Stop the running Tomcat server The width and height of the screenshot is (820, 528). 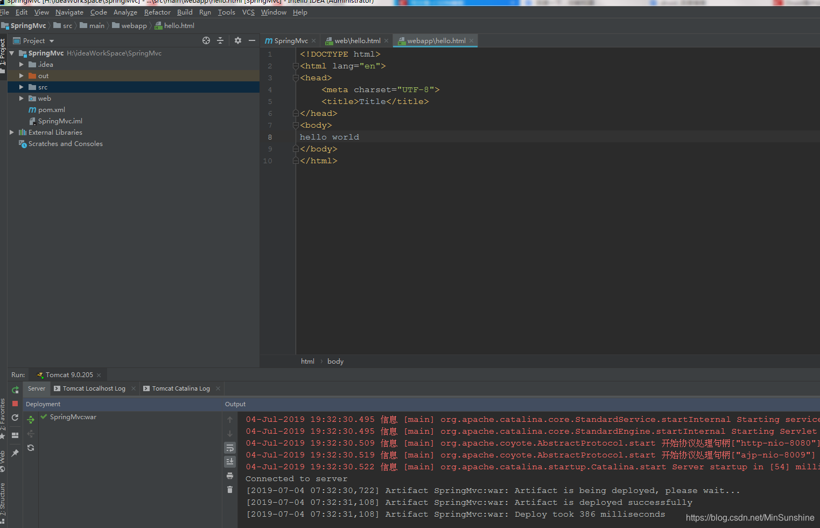point(15,404)
